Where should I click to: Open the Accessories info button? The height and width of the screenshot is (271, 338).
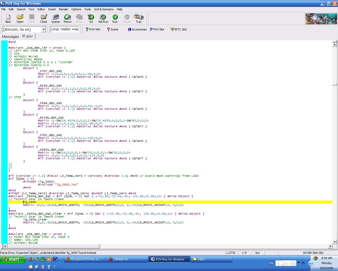[x=137, y=29]
